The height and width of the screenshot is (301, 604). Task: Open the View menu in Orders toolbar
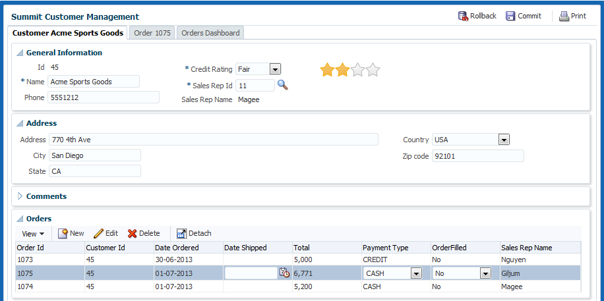33,234
